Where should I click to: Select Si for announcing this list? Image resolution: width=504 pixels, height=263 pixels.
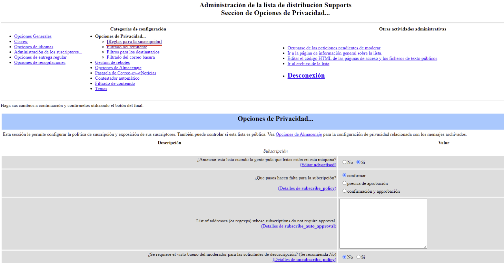(358, 162)
